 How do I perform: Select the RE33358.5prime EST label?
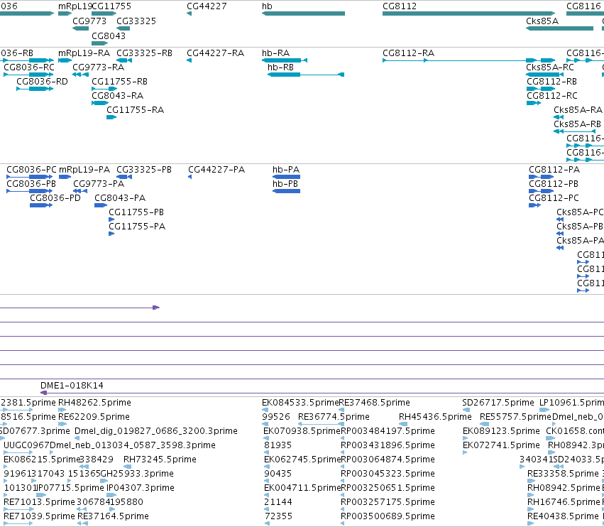(563, 474)
